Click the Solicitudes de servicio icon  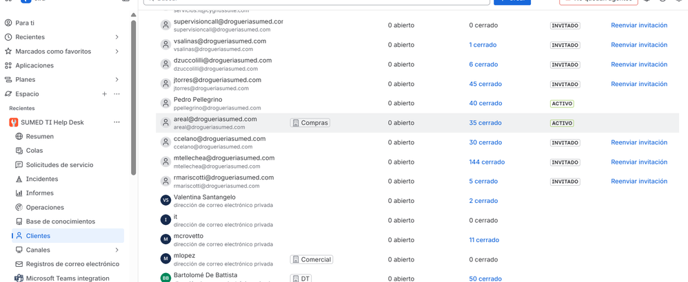pos(19,164)
